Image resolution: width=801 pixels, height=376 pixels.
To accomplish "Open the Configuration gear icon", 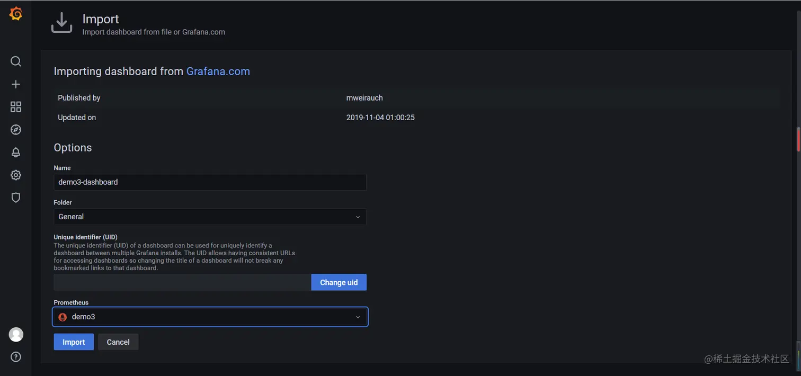I will [x=16, y=175].
